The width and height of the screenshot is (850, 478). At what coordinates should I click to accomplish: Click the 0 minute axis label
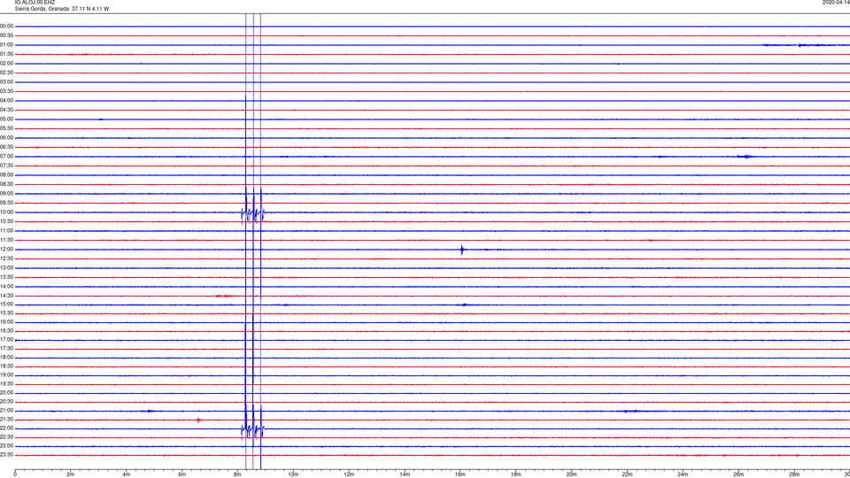click(15, 474)
